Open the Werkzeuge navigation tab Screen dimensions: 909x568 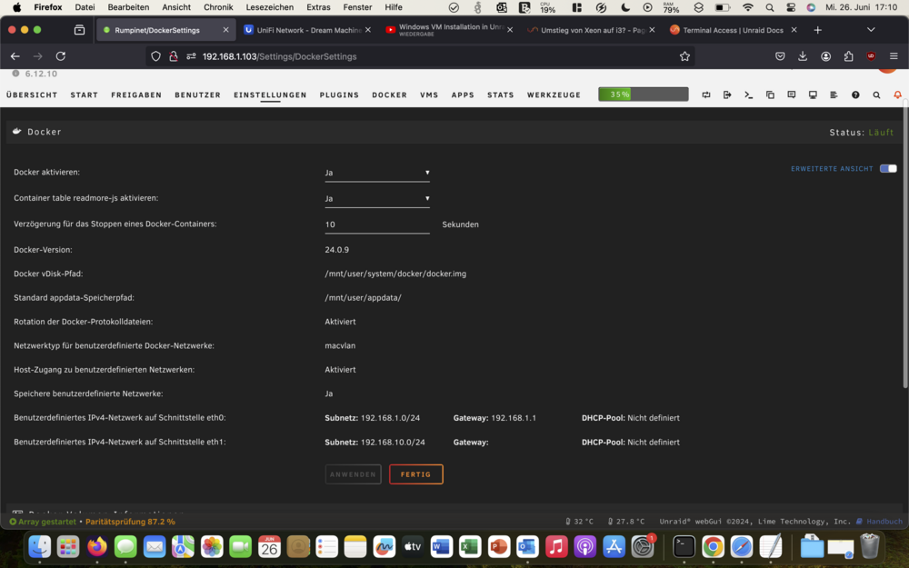click(x=554, y=95)
